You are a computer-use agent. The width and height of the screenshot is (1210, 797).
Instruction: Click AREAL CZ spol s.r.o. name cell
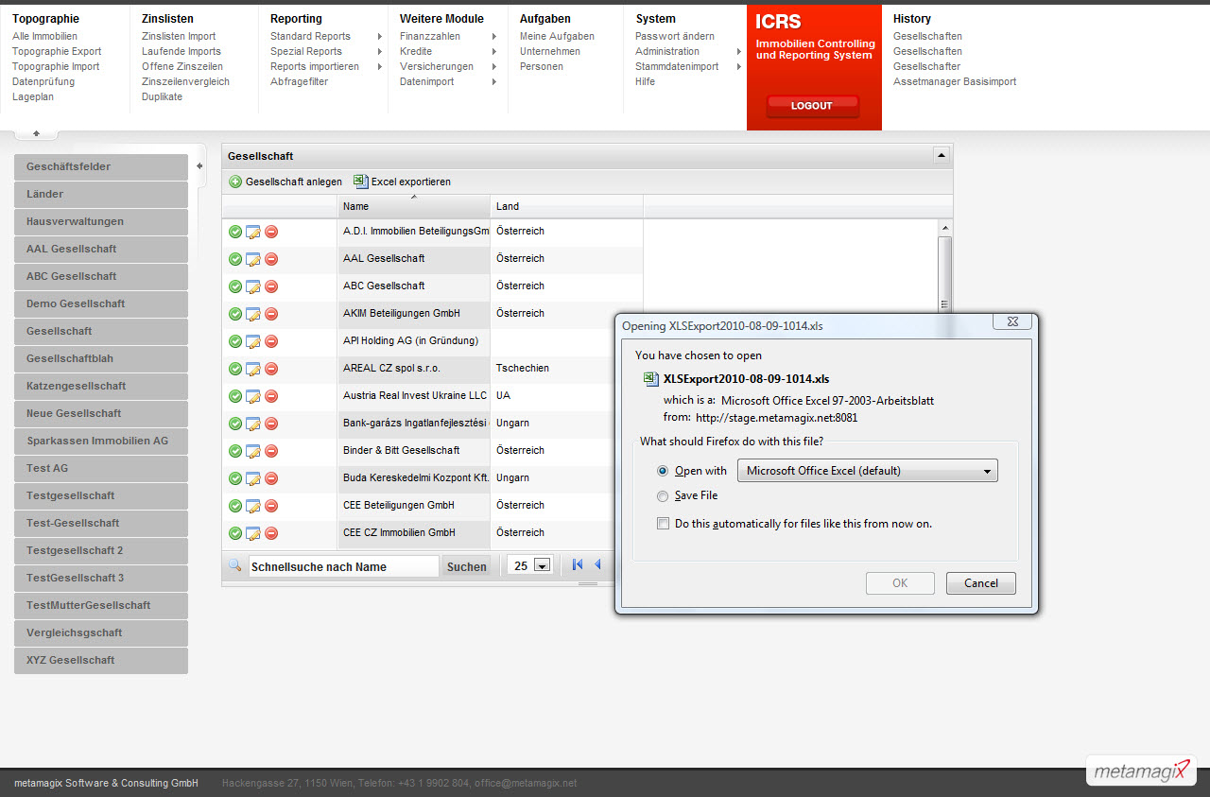click(414, 369)
